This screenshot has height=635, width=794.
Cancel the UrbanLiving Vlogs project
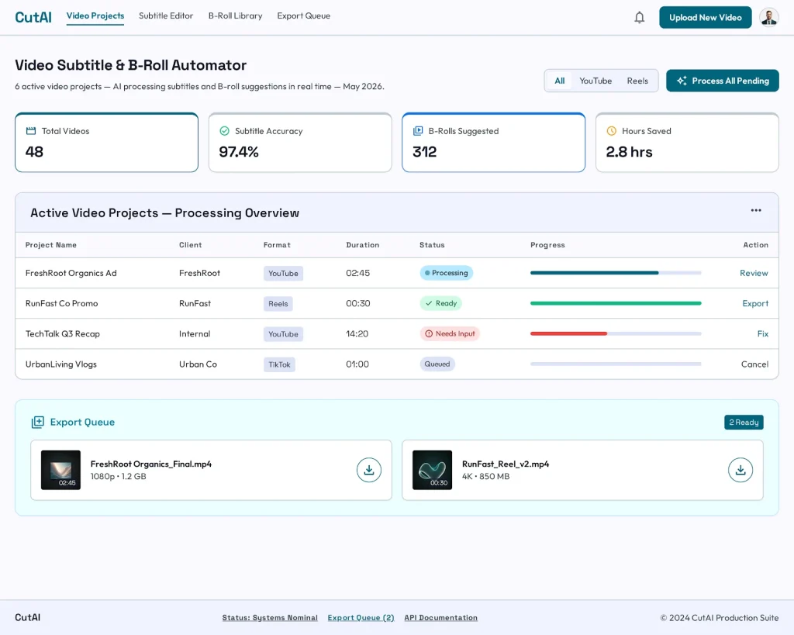point(754,364)
